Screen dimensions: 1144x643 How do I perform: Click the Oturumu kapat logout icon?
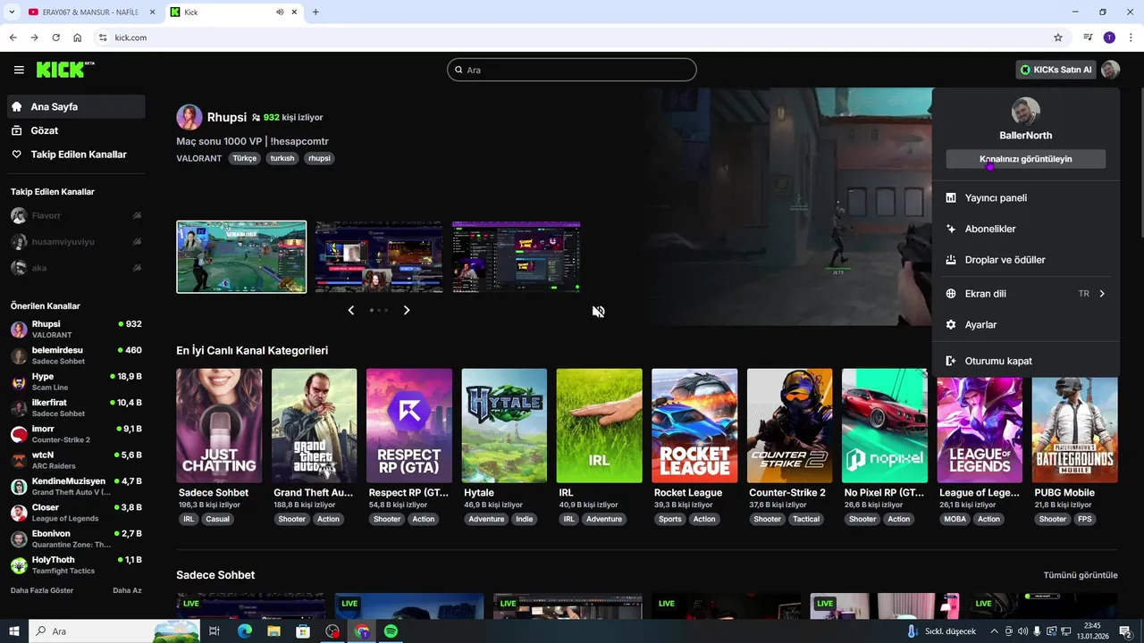point(951,362)
